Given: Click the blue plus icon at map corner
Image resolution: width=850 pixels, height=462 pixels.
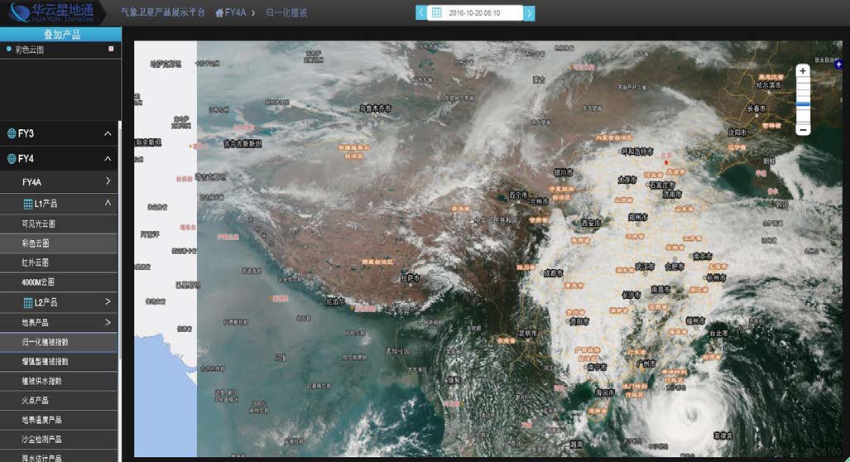Looking at the screenshot, I should pyautogui.click(x=838, y=64).
